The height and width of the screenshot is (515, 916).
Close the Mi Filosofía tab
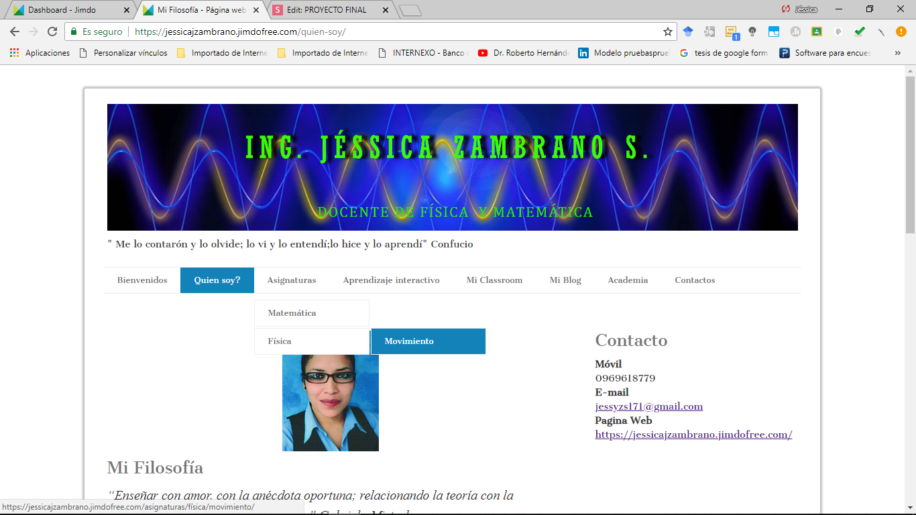pos(256,10)
